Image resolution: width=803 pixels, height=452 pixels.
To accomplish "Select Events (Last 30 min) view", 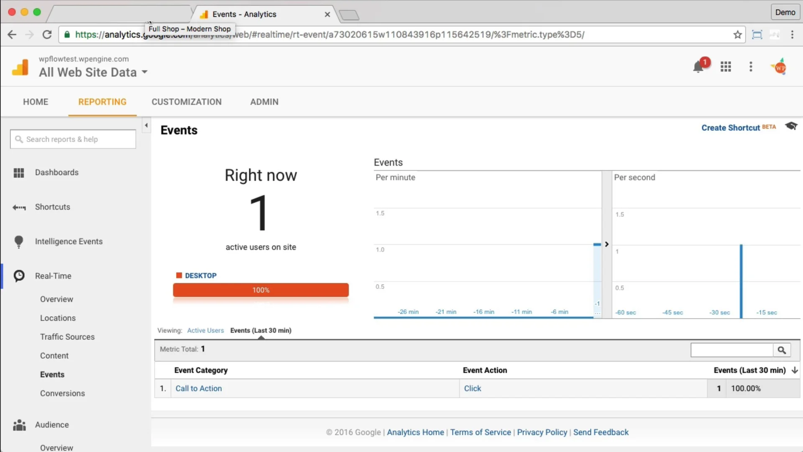I will 261,331.
